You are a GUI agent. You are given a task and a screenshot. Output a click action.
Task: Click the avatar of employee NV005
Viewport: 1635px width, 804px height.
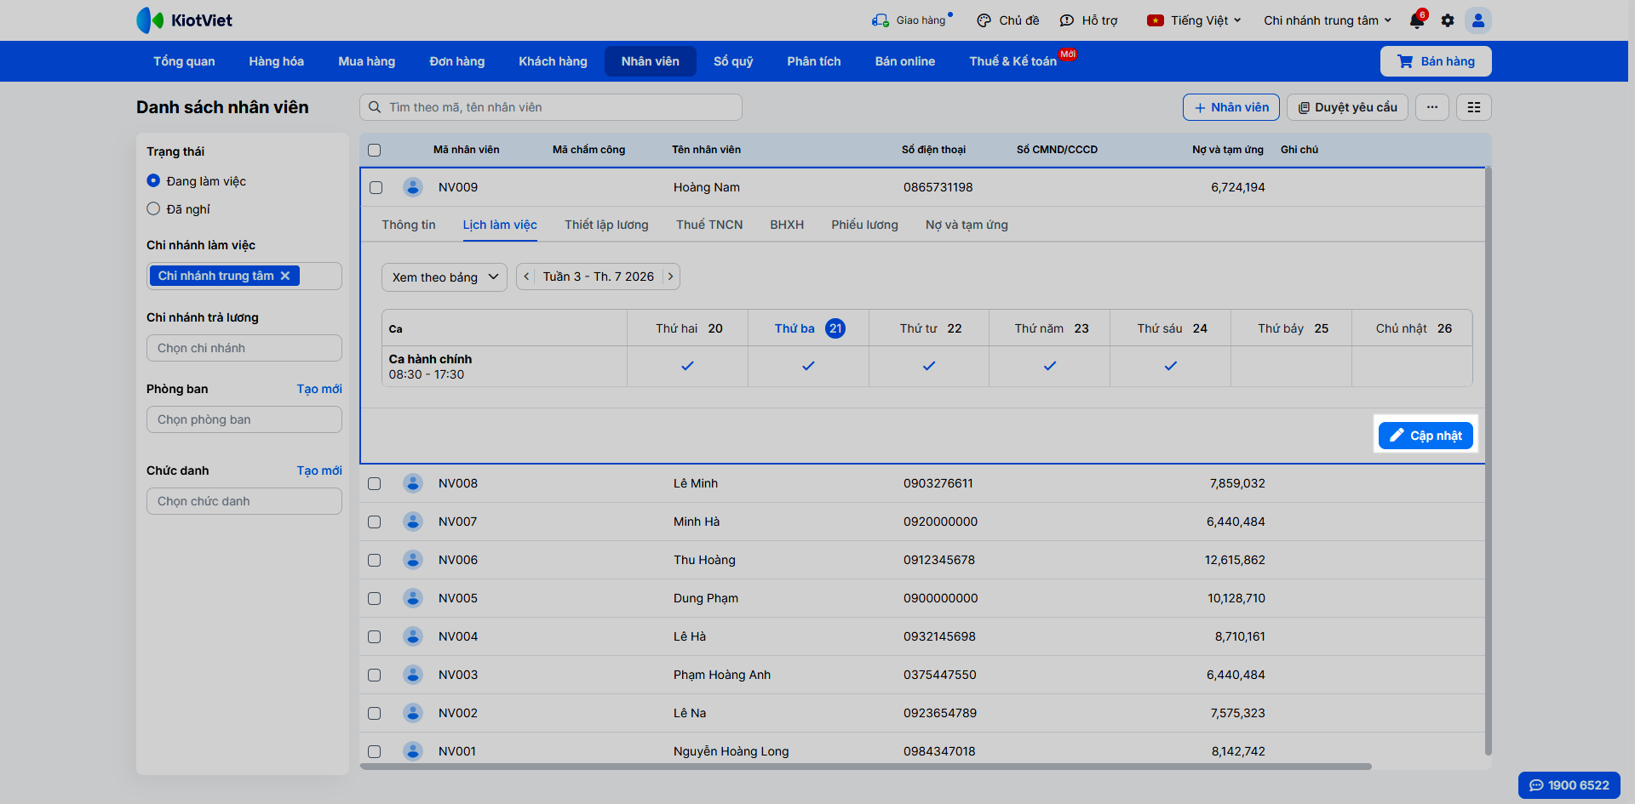[413, 598]
